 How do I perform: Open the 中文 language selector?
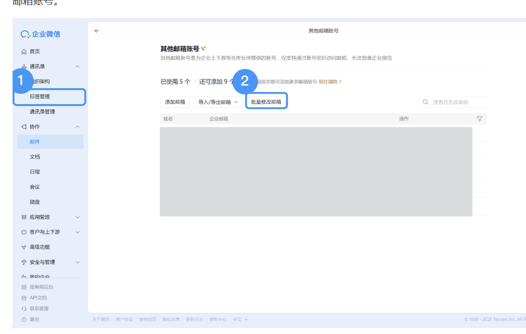pos(237,319)
